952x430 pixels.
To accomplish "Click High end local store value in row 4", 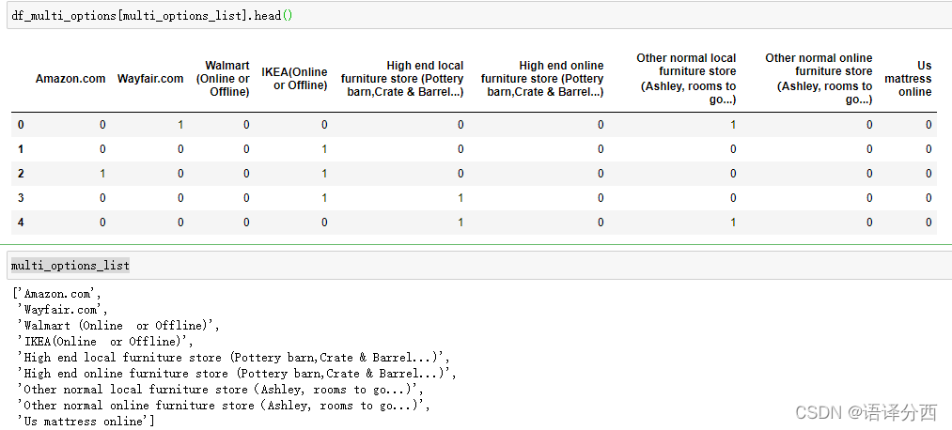I will [460, 222].
